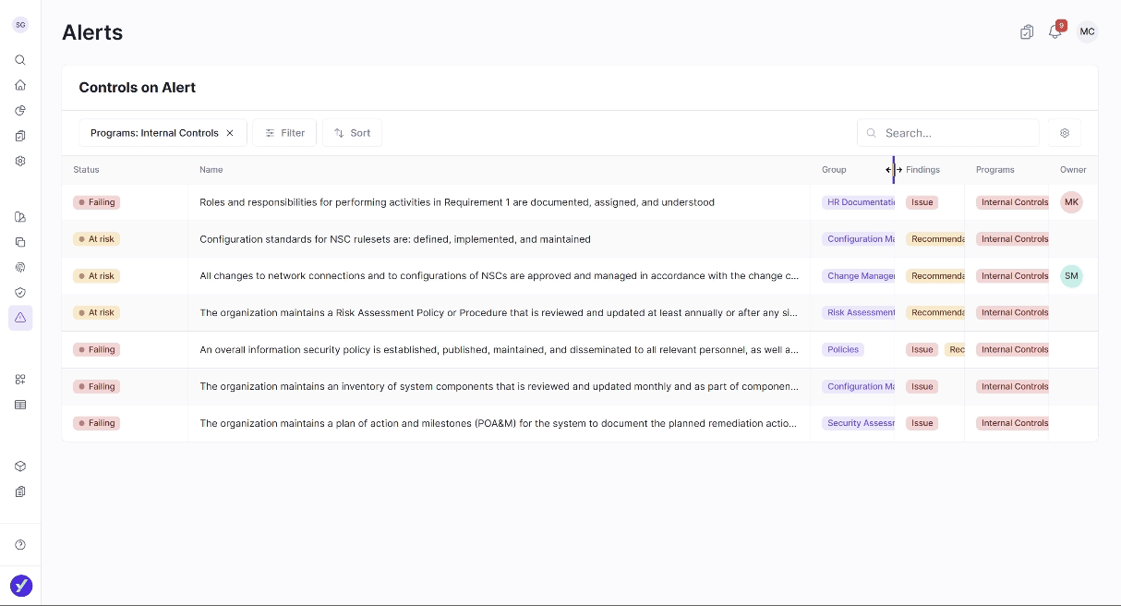
Task: Open the pie chart dashboard sidebar icon
Action: 20,110
